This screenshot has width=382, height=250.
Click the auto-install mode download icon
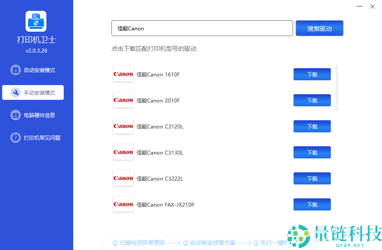[16, 70]
